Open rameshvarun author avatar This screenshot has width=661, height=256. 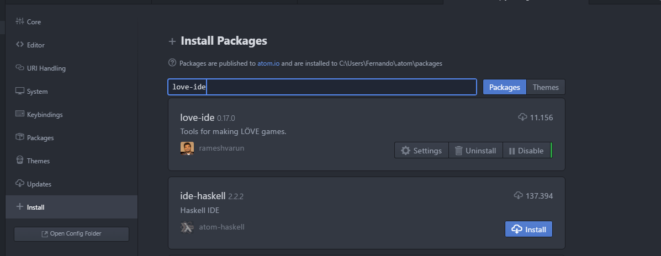tap(187, 148)
